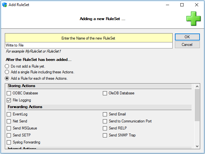Check the Syslog Forwarding option
This screenshot has width=205, height=154.
tap(9, 142)
